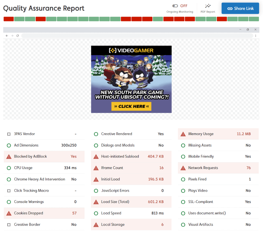
Task: Click the Creative Border square icon
Action: pyautogui.click(x=9, y=224)
